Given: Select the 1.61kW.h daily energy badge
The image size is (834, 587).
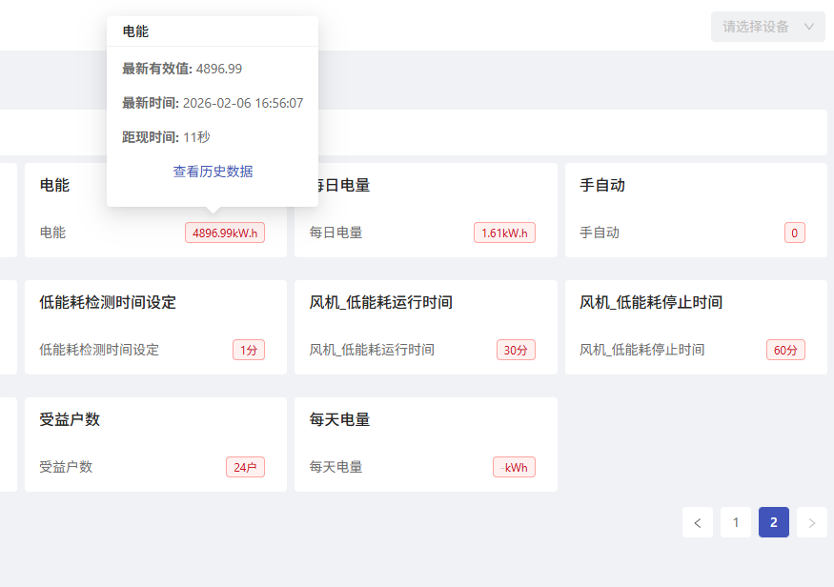Looking at the screenshot, I should tap(504, 232).
